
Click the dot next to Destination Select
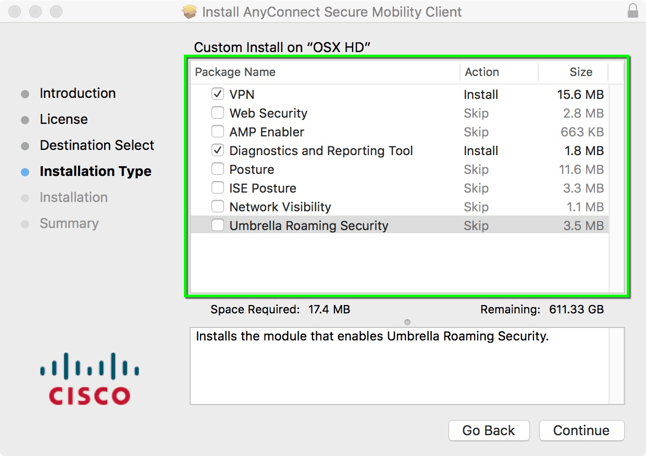pyautogui.click(x=24, y=145)
